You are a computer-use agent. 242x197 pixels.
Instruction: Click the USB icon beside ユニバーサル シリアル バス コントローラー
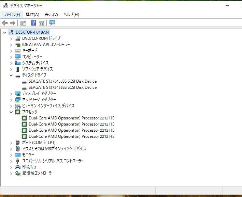point(18,161)
